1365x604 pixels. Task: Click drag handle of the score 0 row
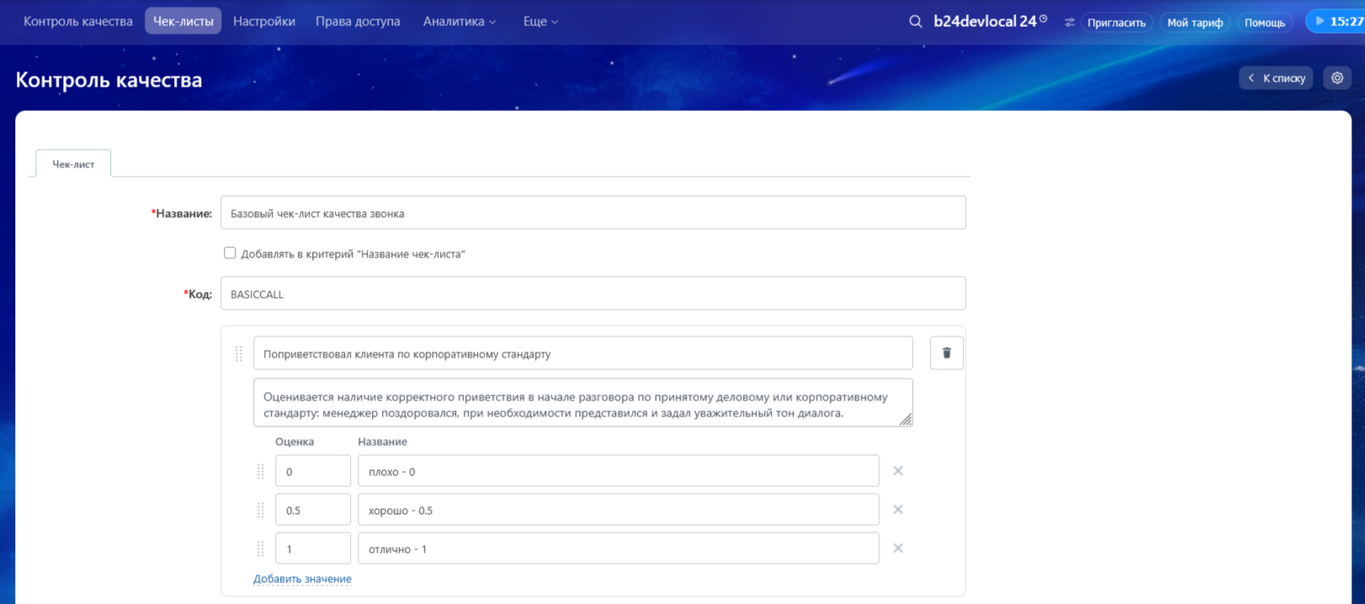(x=261, y=472)
